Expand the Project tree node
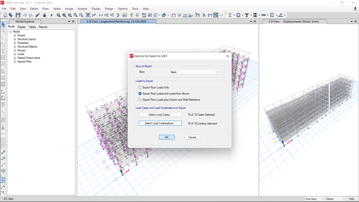 tap(15, 35)
